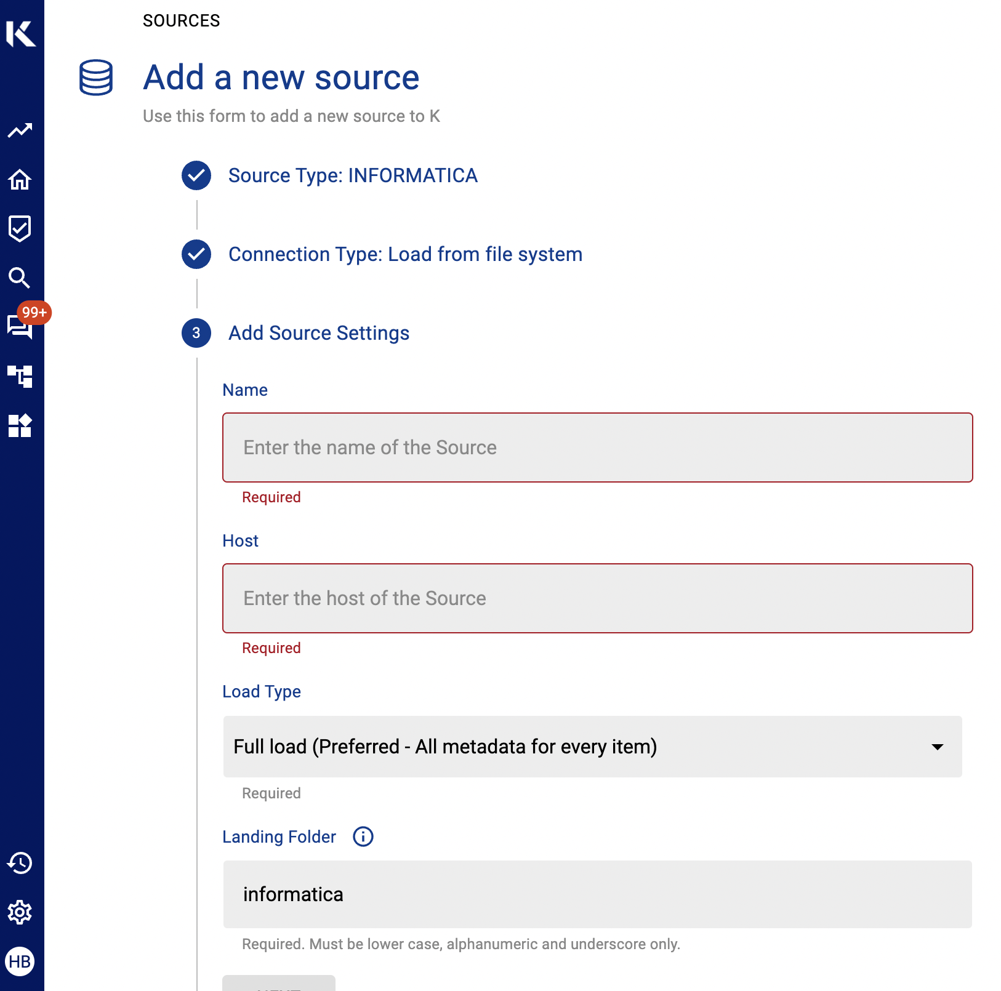Screen dimensions: 1001x991
Task: Open the settings gear icon
Action: 20,912
